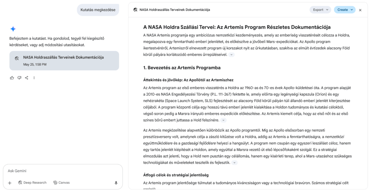Expand sources chevron after 'Hold felszínére'
The height and width of the screenshot is (192, 369).
(x=223, y=120)
